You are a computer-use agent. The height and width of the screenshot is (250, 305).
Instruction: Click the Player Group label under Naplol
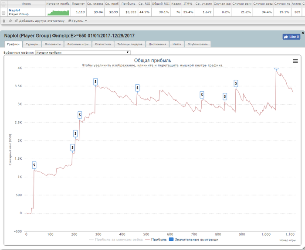click(x=19, y=14)
